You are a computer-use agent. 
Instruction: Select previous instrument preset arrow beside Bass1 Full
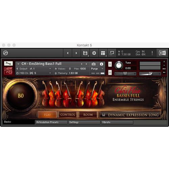[x=81, y=64]
